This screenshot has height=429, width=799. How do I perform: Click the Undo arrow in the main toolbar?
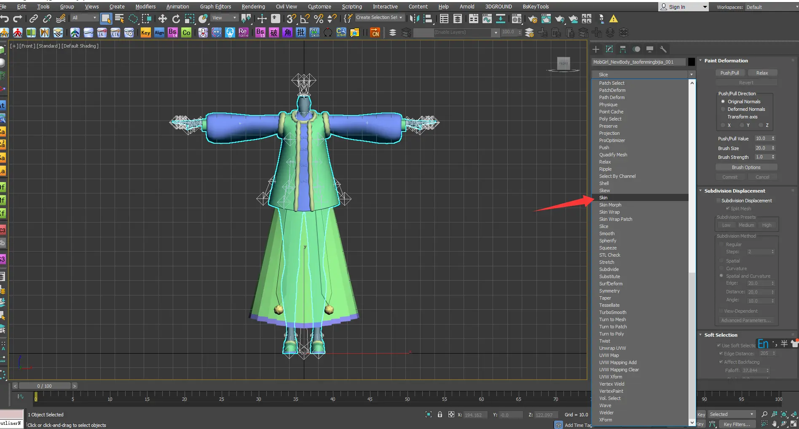point(5,19)
